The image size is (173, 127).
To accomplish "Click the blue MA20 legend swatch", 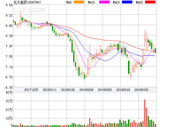I will (x=127, y=2).
